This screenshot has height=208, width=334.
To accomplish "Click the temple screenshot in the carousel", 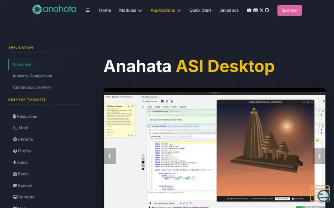I will pyautogui.click(x=215, y=149).
